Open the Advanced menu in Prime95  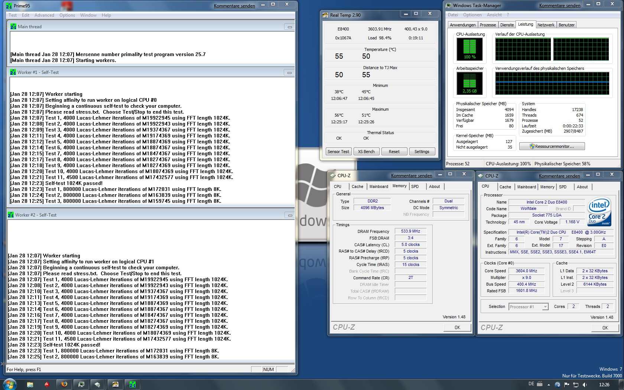tap(44, 15)
